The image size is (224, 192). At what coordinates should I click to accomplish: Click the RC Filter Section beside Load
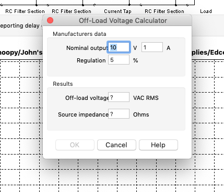(164, 11)
